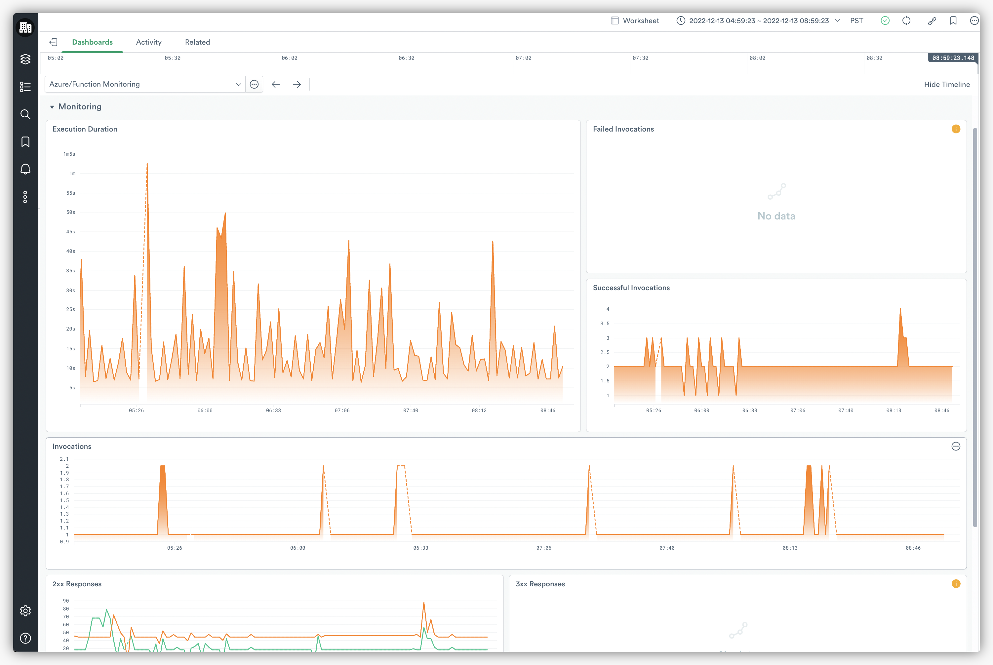The image size is (993, 665).
Task: Go to next dashboard with right arrow
Action: (x=297, y=84)
